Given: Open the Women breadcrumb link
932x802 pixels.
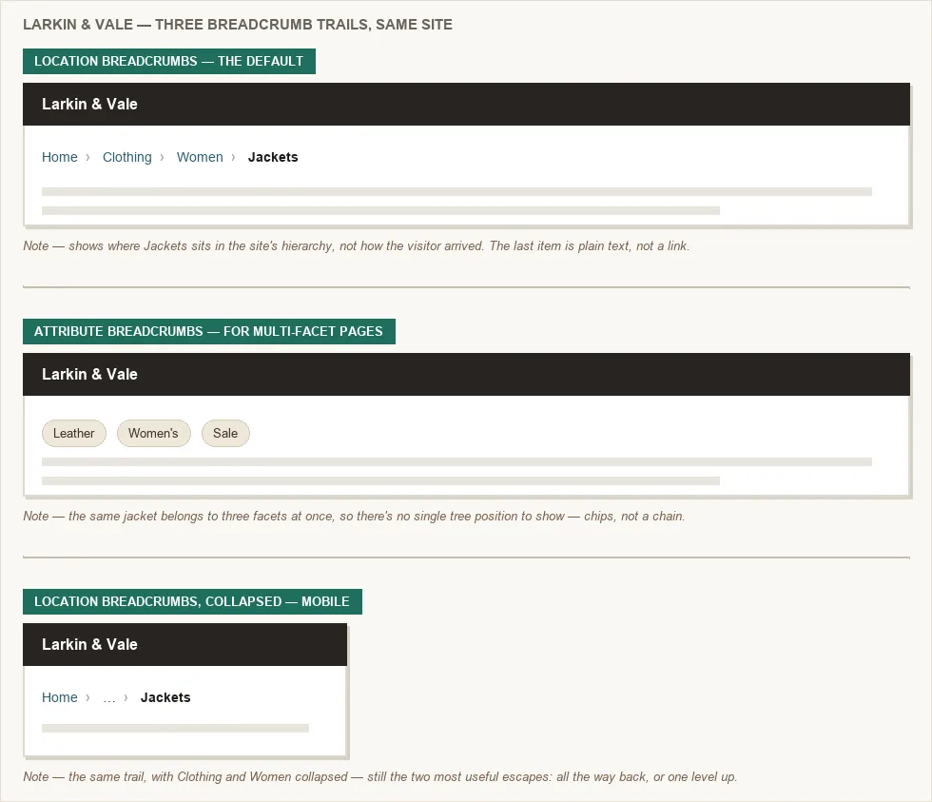Looking at the screenshot, I should (x=200, y=157).
